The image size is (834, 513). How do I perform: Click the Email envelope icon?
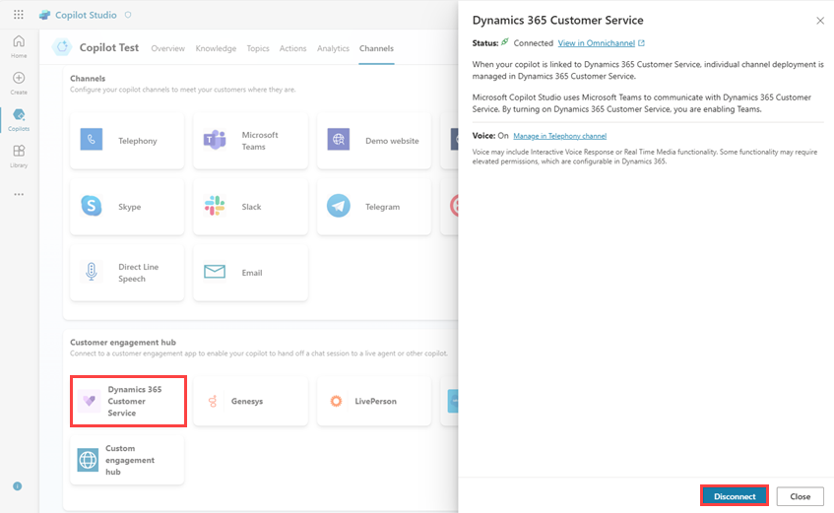click(215, 272)
